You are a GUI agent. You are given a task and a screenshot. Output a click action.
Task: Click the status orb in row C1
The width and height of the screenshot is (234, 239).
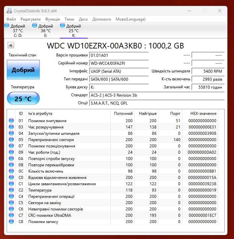tap(11, 184)
